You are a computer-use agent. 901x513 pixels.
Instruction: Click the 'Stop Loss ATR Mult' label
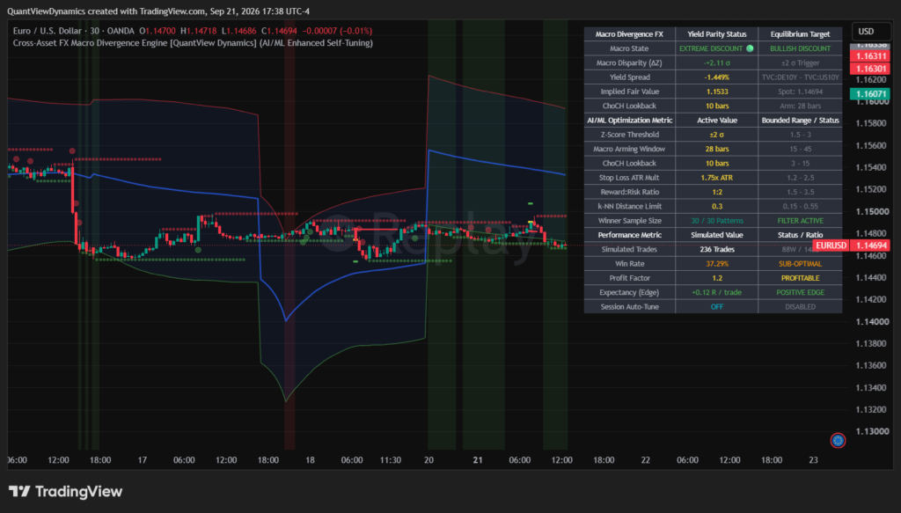[x=629, y=178]
